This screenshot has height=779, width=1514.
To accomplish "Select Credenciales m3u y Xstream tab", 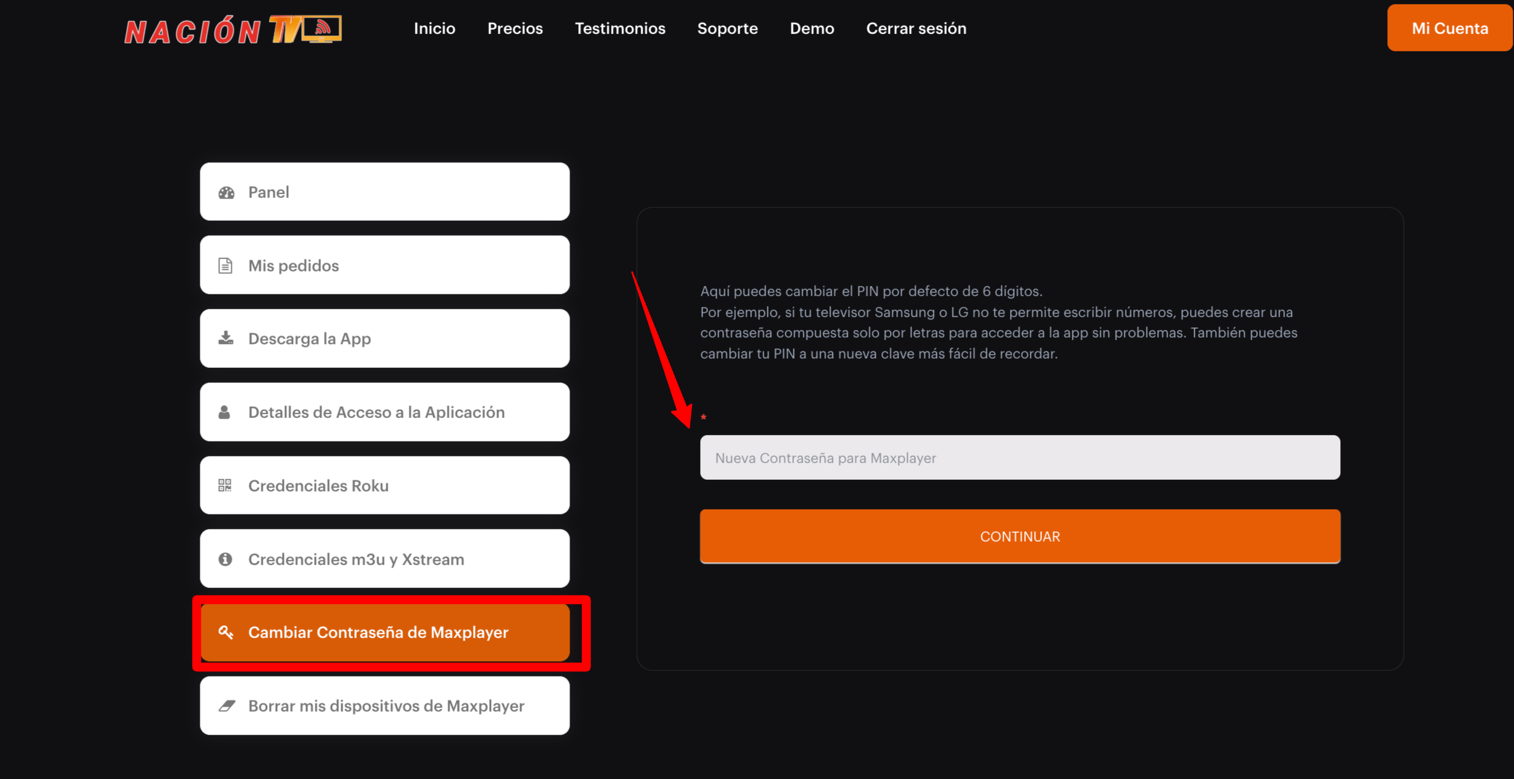I will [385, 559].
